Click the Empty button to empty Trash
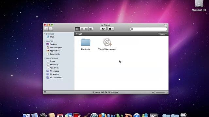Viewport: 209px width, 117px height. click(162, 34)
